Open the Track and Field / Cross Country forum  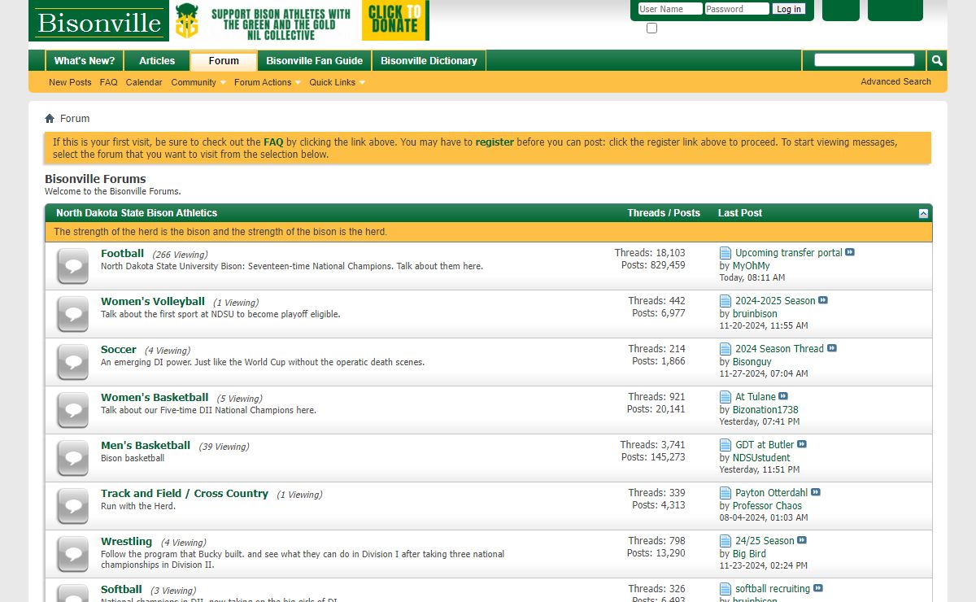pos(185,493)
